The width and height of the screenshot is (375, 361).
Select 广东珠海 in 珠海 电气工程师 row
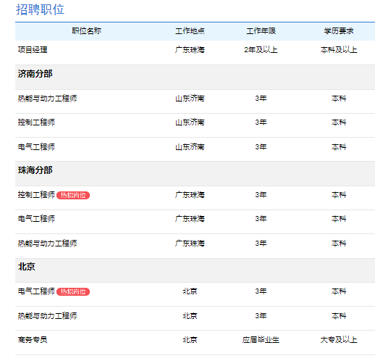point(190,219)
